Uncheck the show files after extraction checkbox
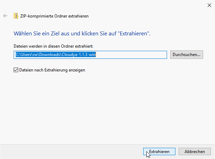The height and width of the screenshot is (159, 215). [x=16, y=70]
